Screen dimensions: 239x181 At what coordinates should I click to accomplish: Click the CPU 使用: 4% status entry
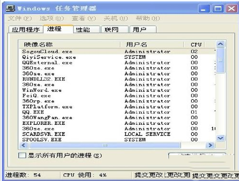click(85, 175)
